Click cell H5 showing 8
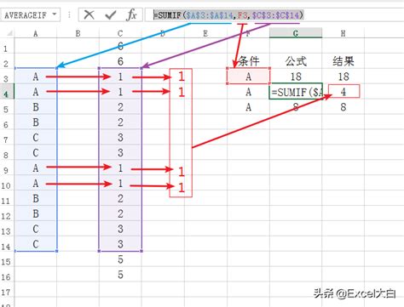The image size is (404, 307). coord(343,107)
